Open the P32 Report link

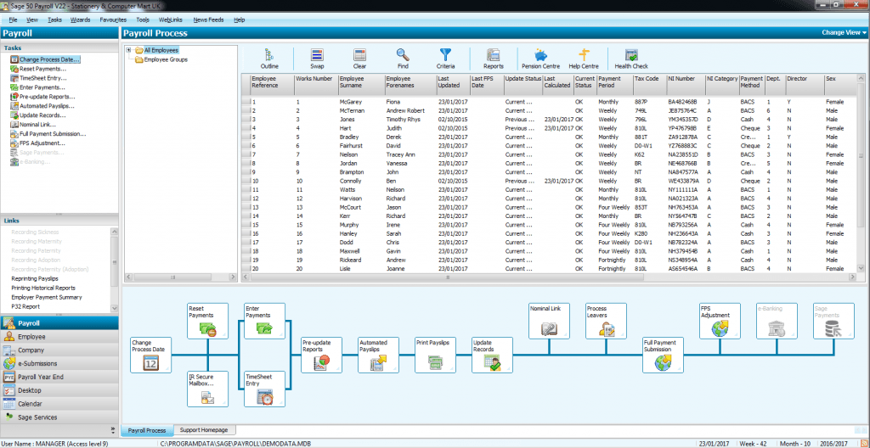click(25, 306)
